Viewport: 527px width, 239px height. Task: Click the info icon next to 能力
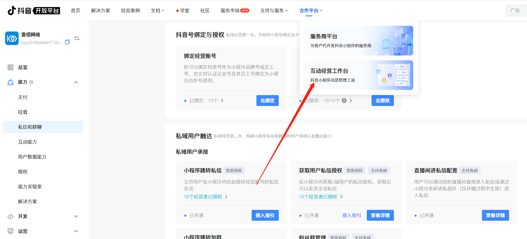point(31,82)
